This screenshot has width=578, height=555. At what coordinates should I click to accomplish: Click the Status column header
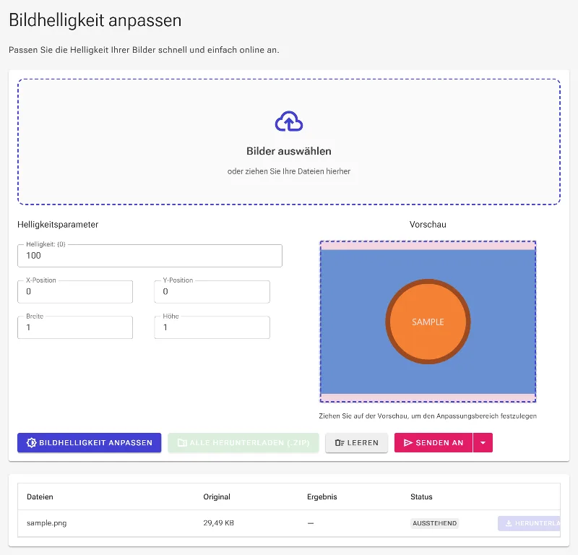pos(421,496)
